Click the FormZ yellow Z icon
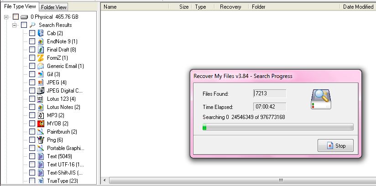This screenshot has width=376, height=186. click(41, 58)
